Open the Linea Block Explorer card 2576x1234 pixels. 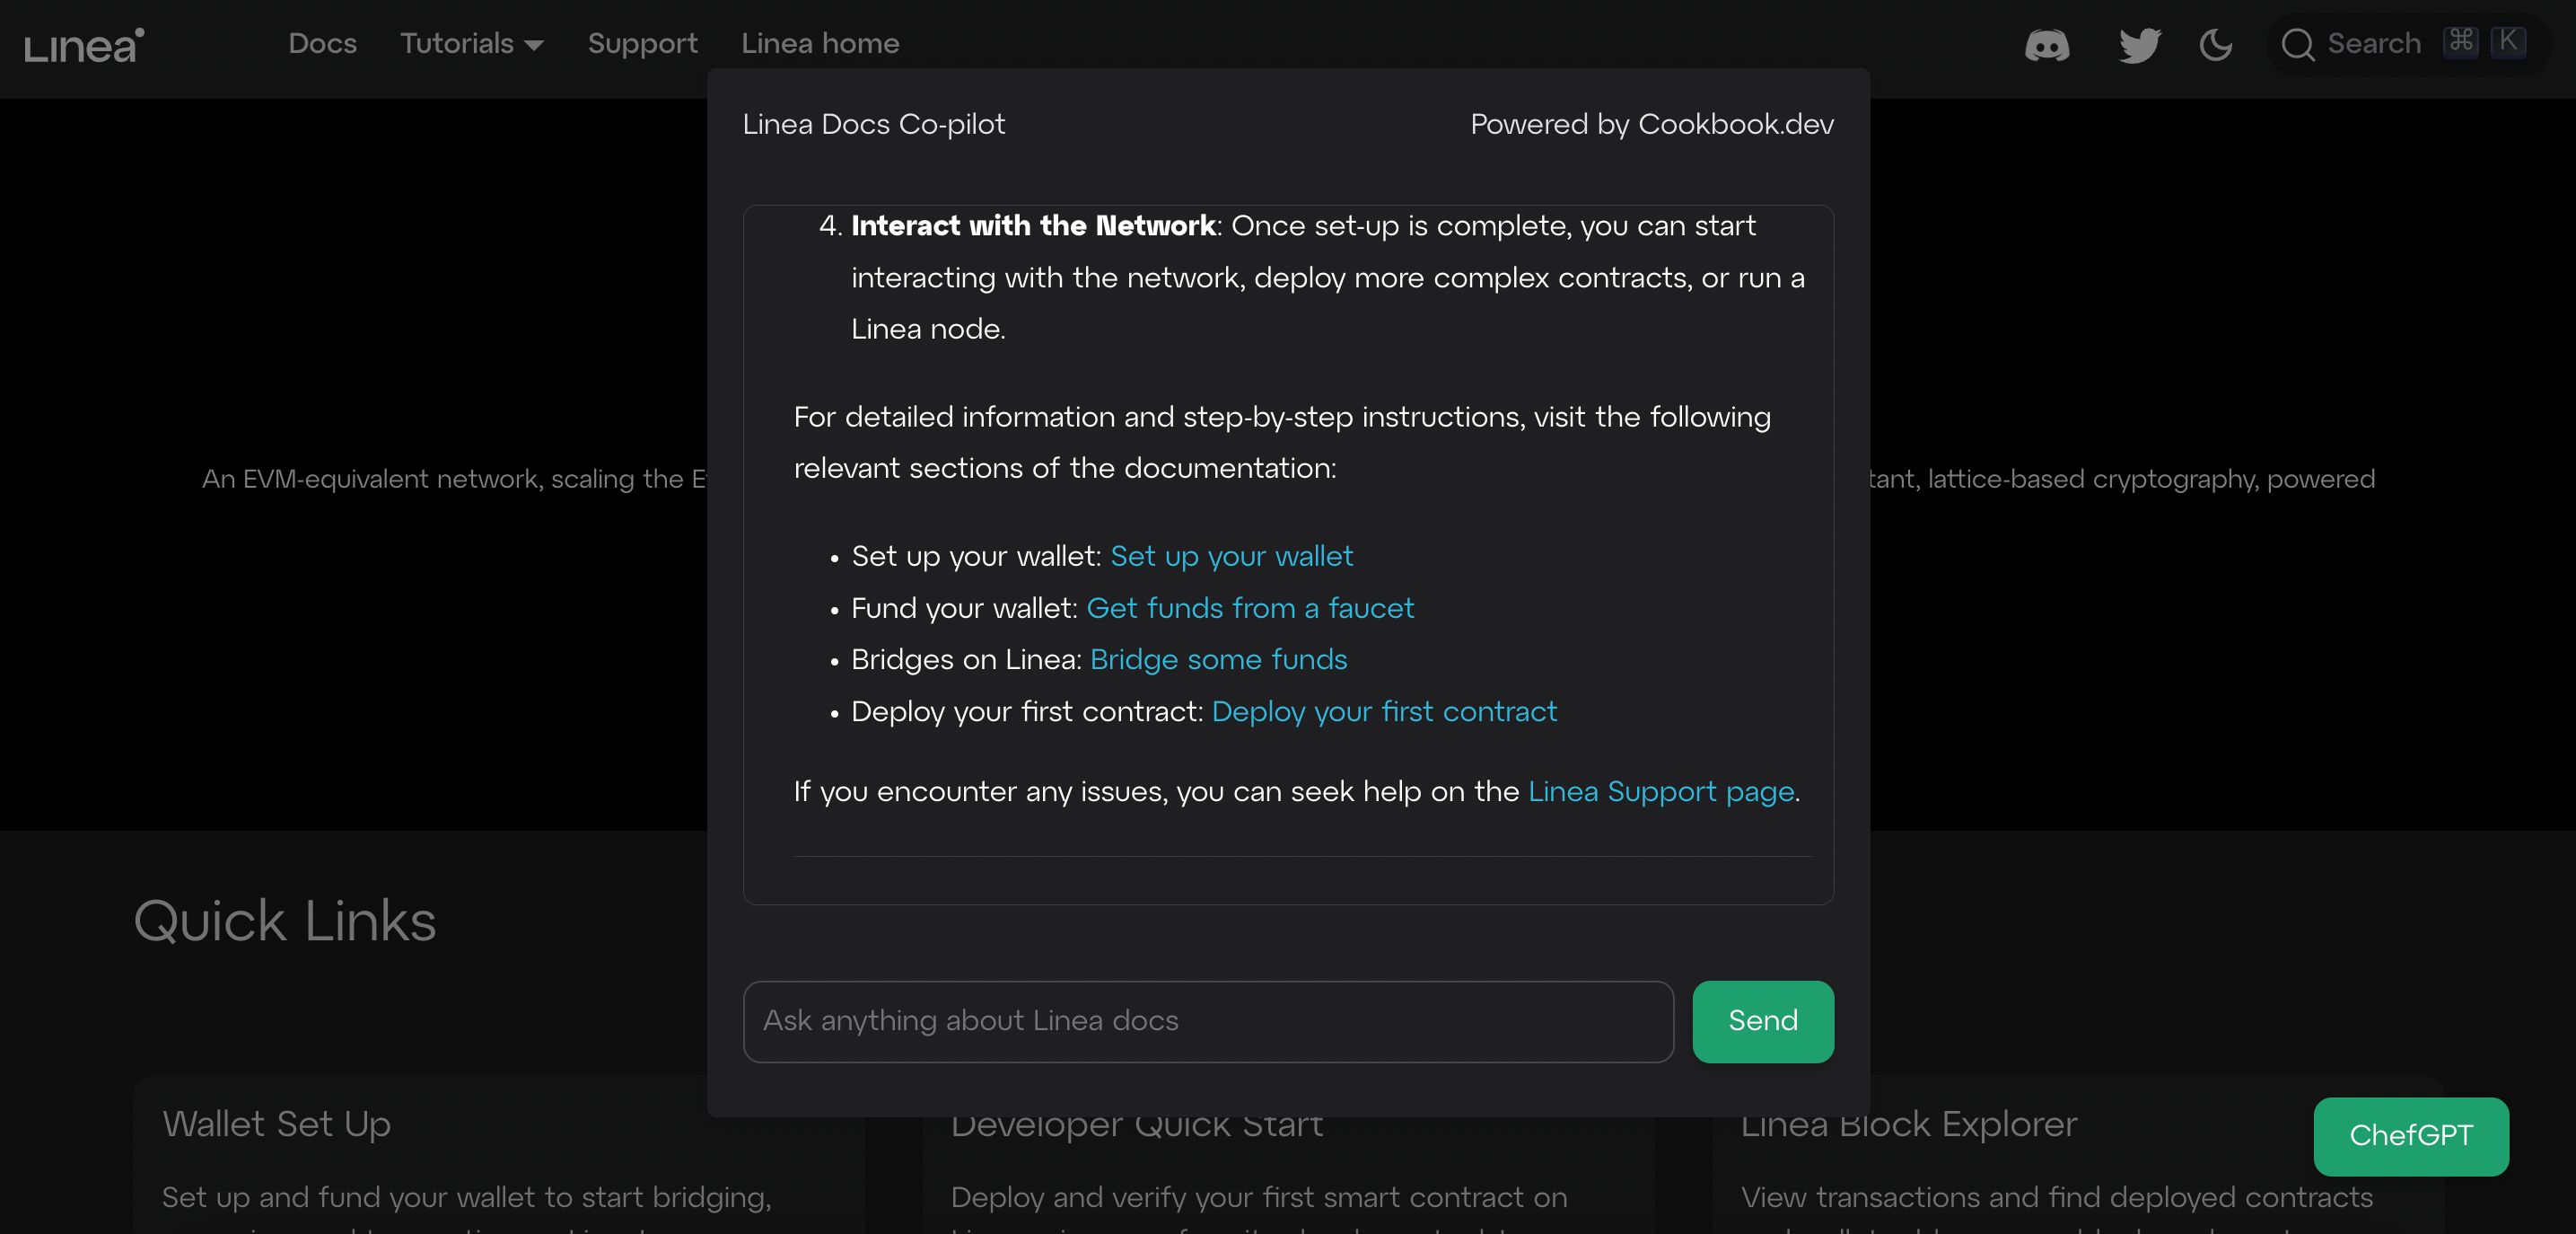pyautogui.click(x=2078, y=1156)
